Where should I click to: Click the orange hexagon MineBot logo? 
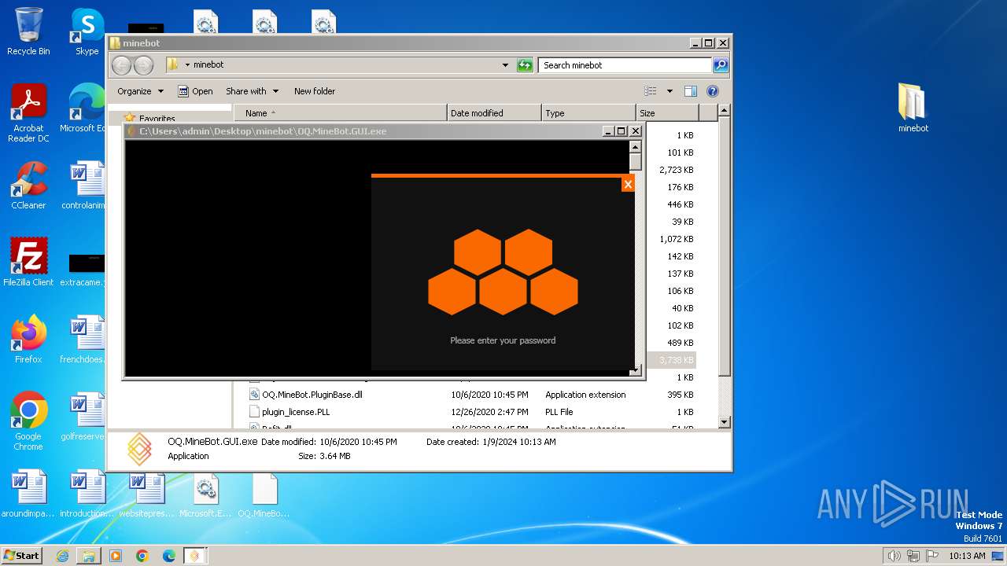click(503, 272)
